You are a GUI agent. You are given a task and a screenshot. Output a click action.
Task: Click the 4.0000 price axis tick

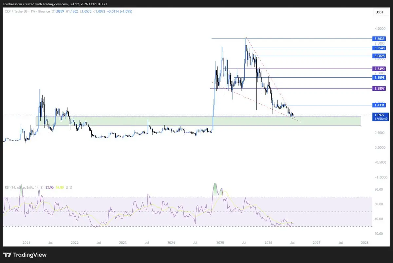coord(380,28)
